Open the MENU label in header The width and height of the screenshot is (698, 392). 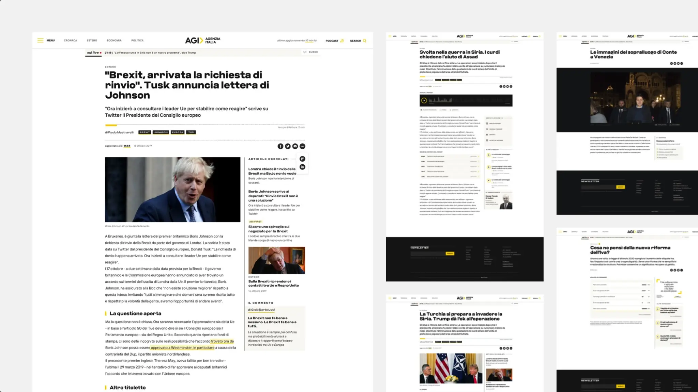[x=51, y=40]
